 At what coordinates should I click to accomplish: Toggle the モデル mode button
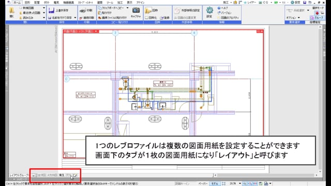[215, 184]
